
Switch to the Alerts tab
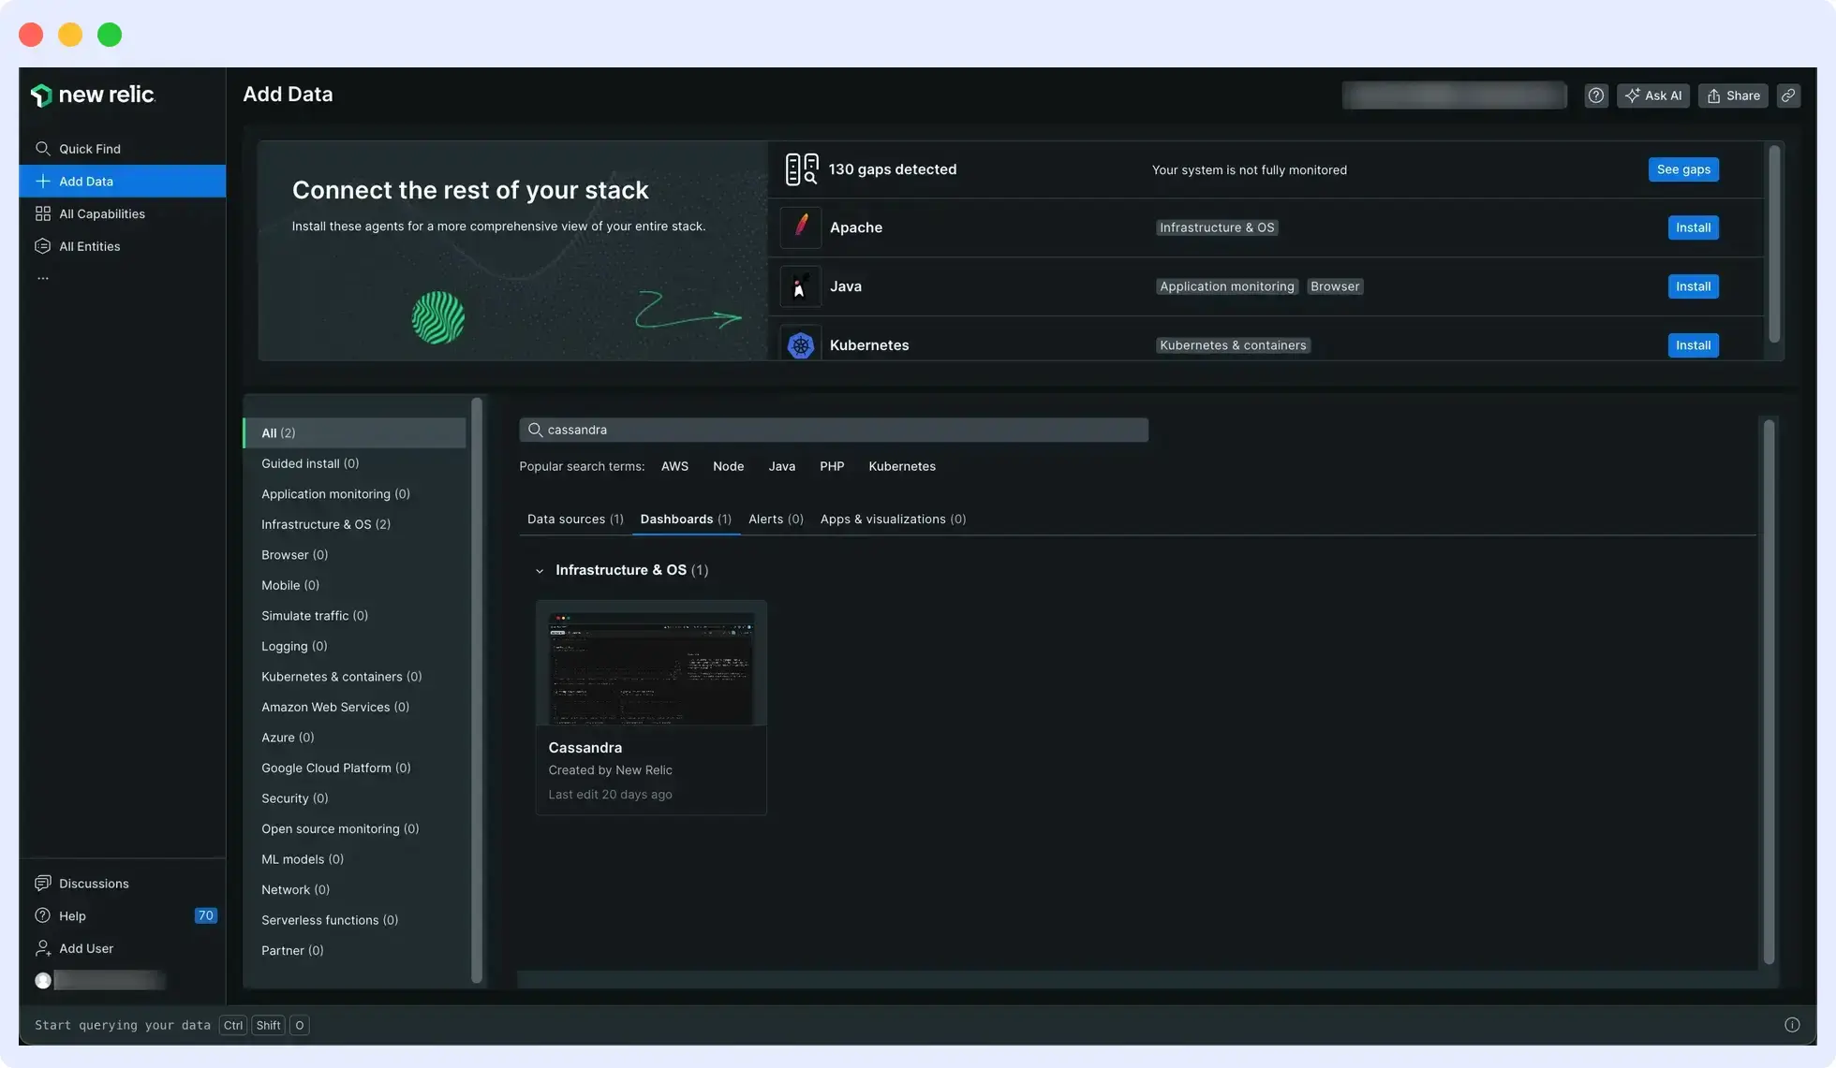coord(775,519)
